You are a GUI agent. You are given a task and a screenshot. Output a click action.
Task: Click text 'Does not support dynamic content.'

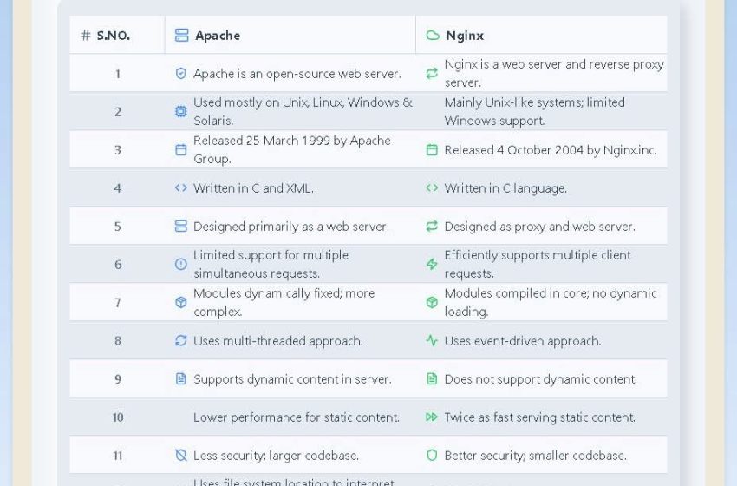coord(540,378)
